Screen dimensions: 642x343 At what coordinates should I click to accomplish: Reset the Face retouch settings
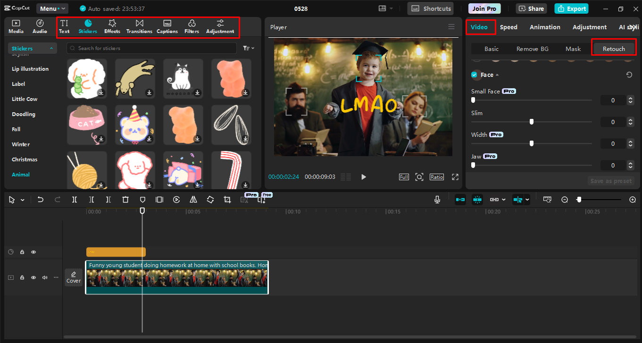click(629, 75)
